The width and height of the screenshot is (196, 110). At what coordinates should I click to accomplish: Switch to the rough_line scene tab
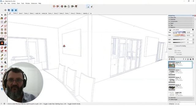pos(38,13)
